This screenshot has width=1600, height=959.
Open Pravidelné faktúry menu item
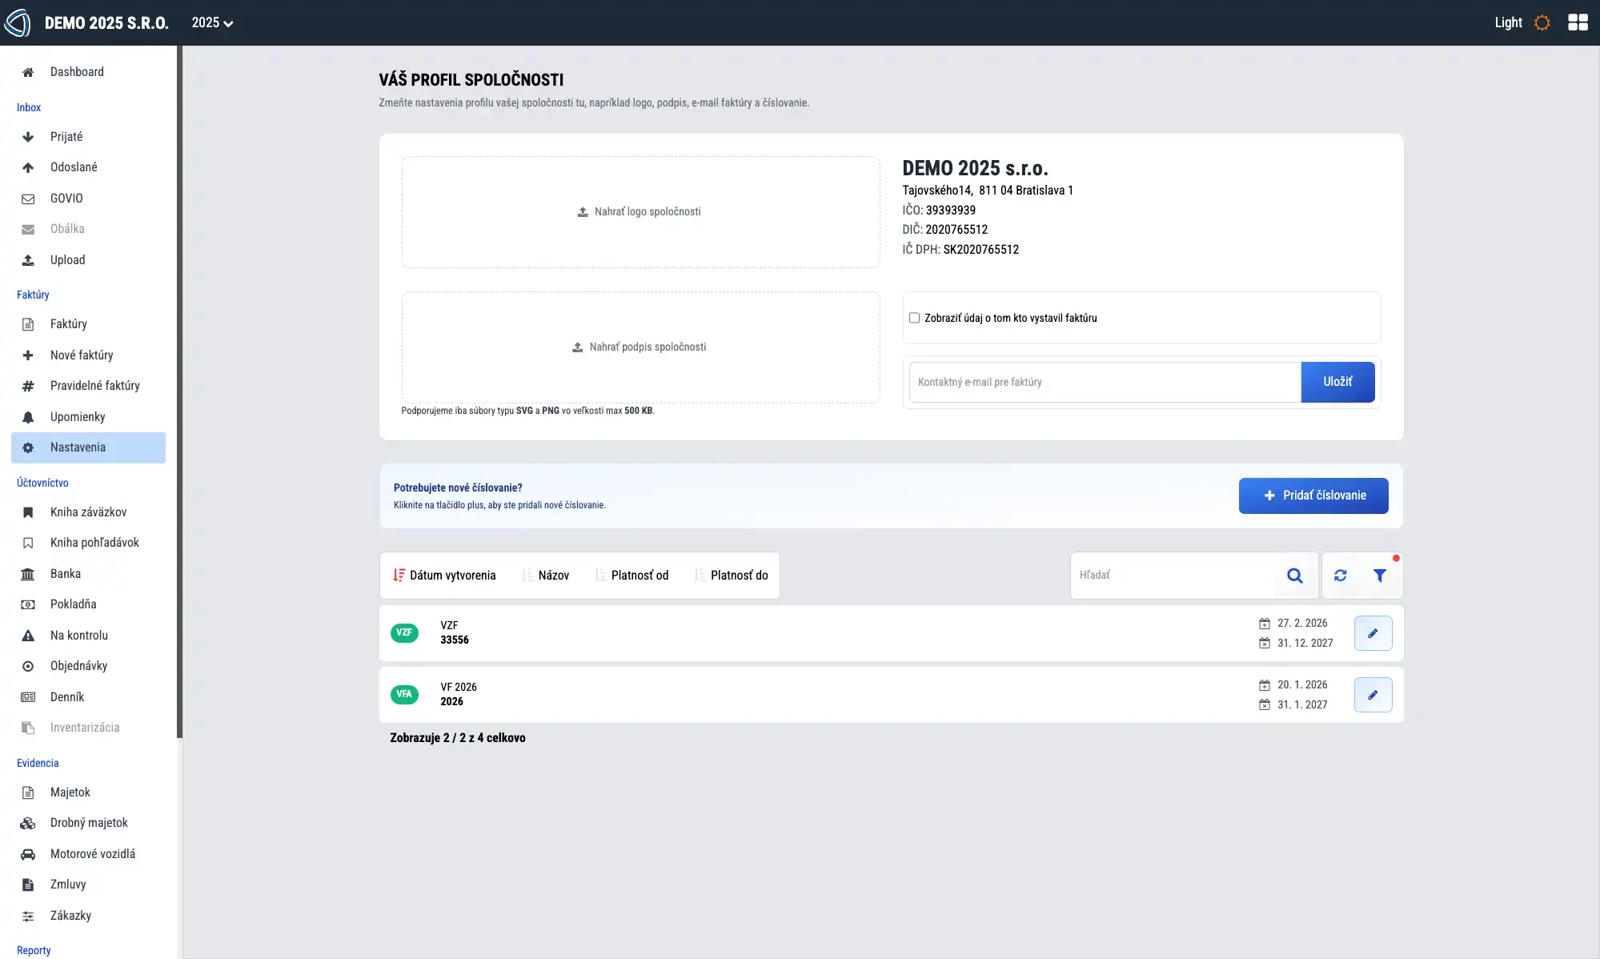94,386
